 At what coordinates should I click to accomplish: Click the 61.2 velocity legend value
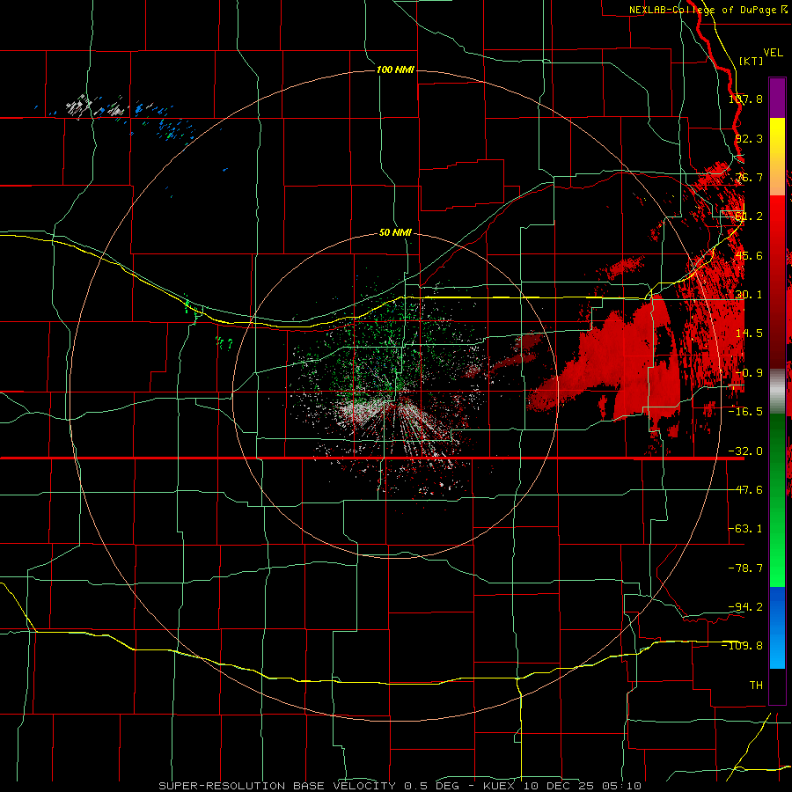coord(749,216)
